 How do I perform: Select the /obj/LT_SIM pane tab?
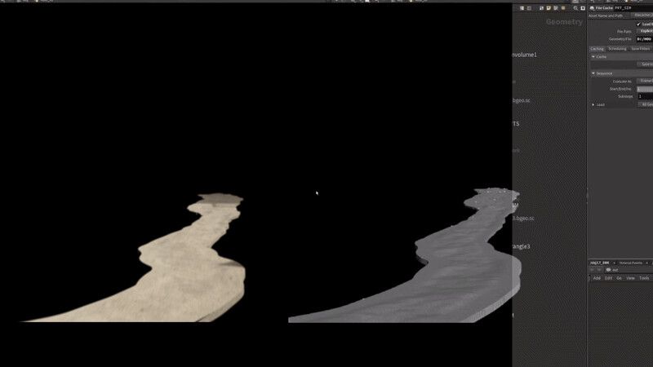point(600,263)
